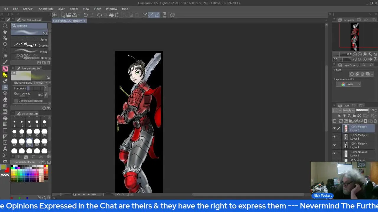Select the Layer 6 thumbnail
The height and width of the screenshot is (212, 378).
[346, 128]
